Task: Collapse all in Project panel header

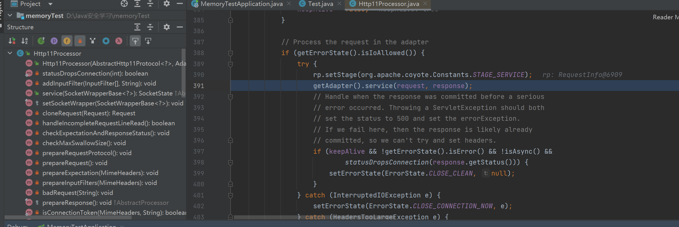Action: 150,3
